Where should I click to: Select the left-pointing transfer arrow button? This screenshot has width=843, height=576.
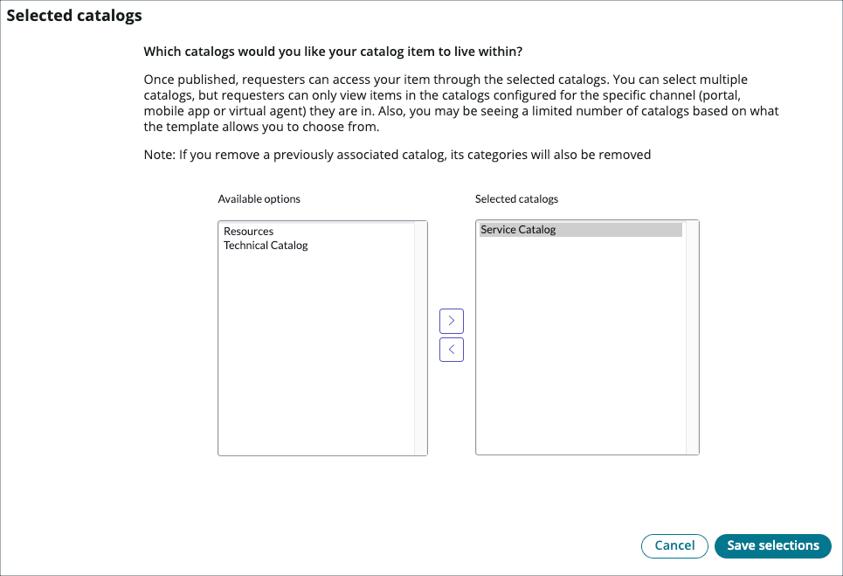click(452, 349)
